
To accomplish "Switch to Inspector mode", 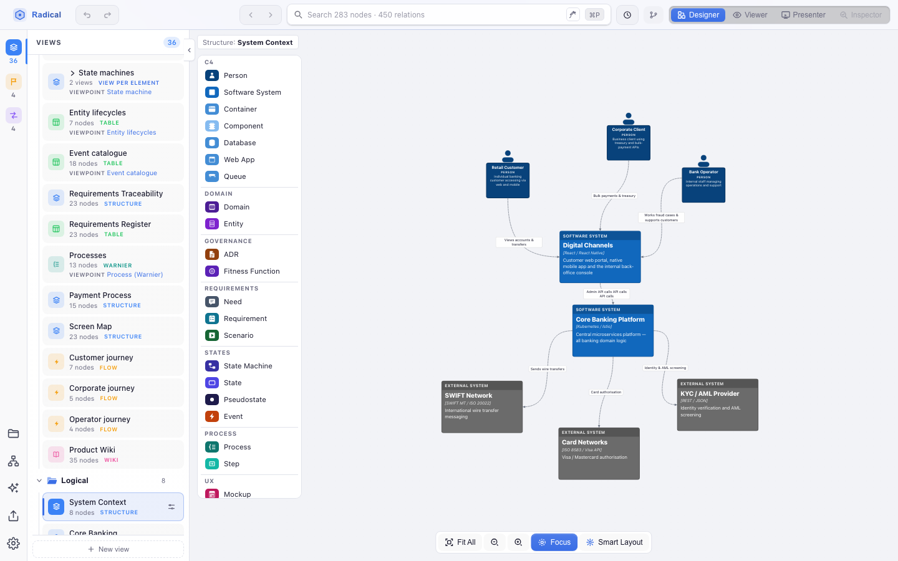I will pos(861,15).
